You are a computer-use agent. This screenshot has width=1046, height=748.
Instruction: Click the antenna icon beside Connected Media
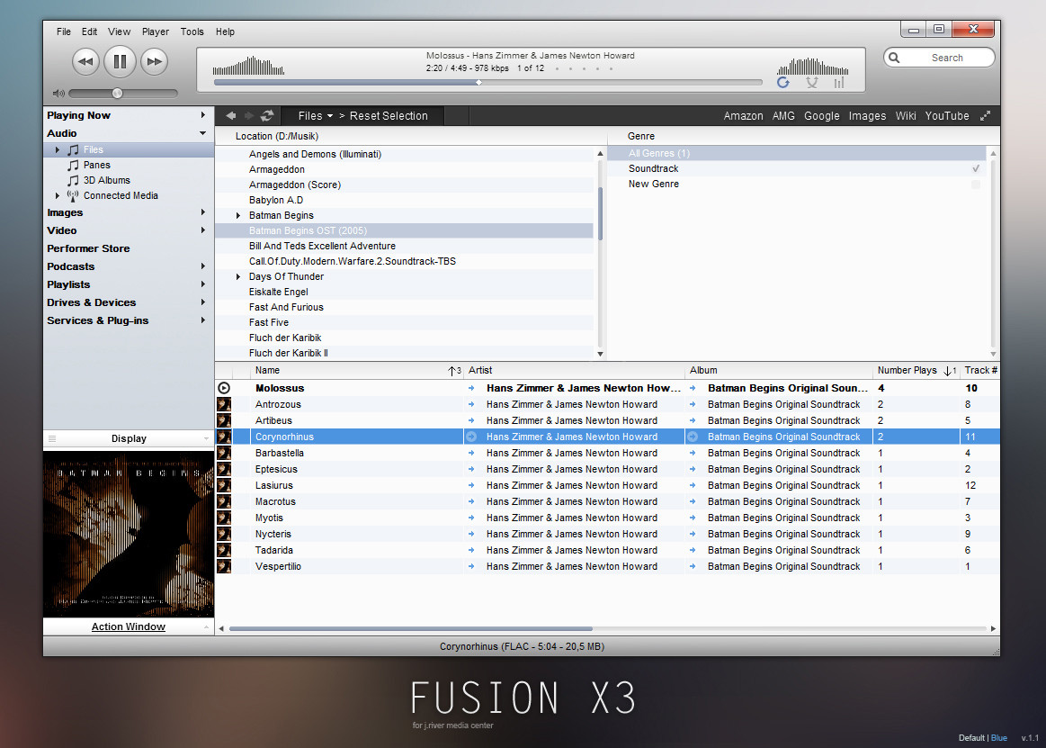coord(73,195)
